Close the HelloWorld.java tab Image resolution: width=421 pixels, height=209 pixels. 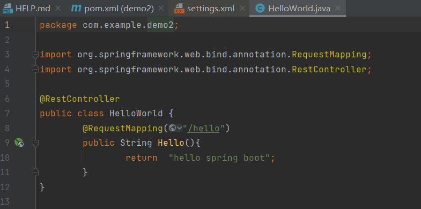click(338, 9)
